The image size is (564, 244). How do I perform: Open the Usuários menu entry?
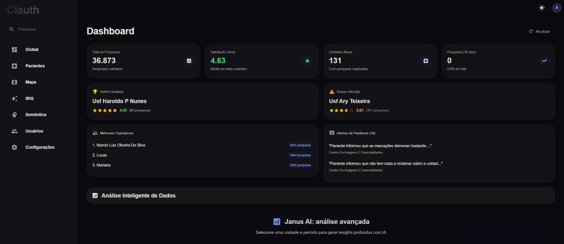pos(34,131)
